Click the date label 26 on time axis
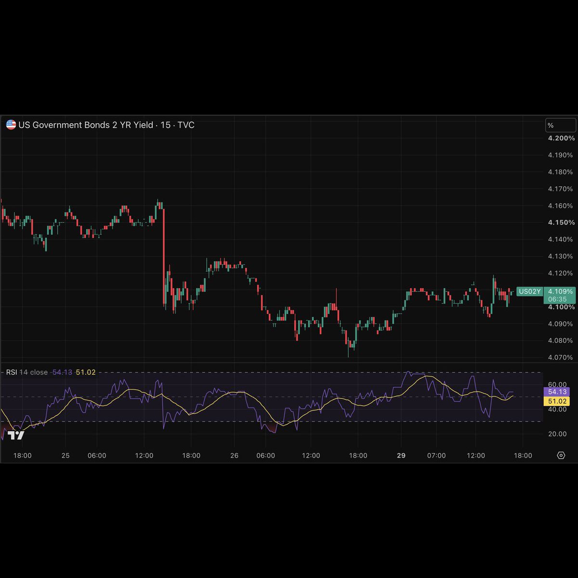Viewport: 578px width, 578px height. (234, 455)
